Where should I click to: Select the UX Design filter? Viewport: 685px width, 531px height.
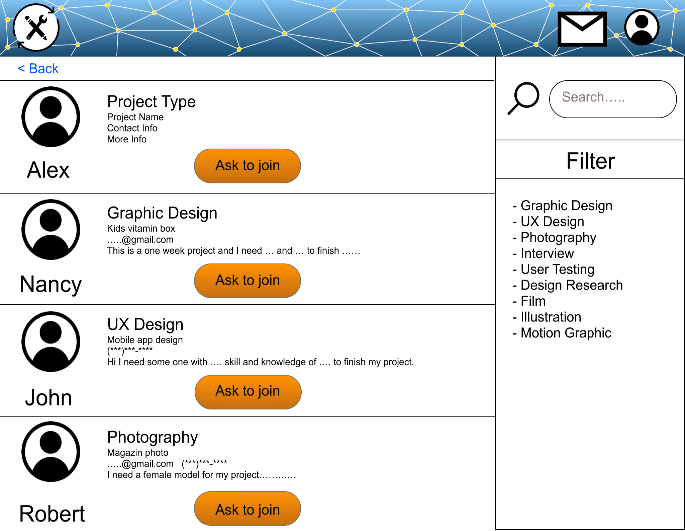(552, 222)
